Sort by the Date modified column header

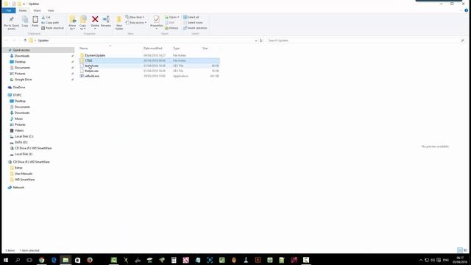(153, 49)
